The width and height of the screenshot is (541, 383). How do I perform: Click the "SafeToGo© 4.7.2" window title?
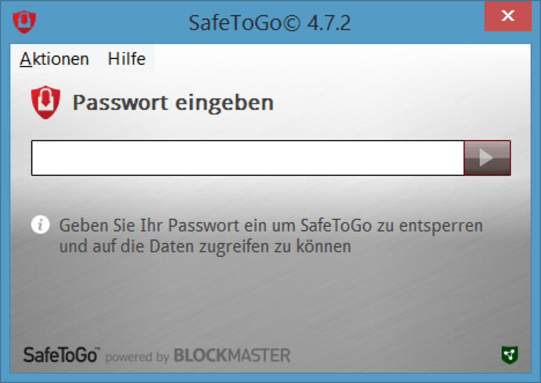(269, 23)
